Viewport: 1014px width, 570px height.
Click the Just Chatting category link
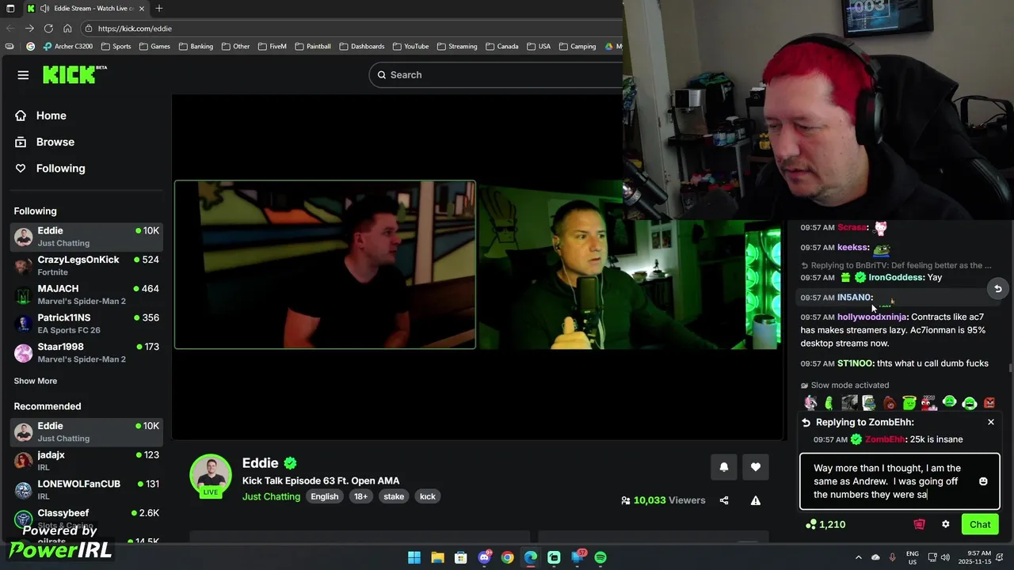point(271,496)
